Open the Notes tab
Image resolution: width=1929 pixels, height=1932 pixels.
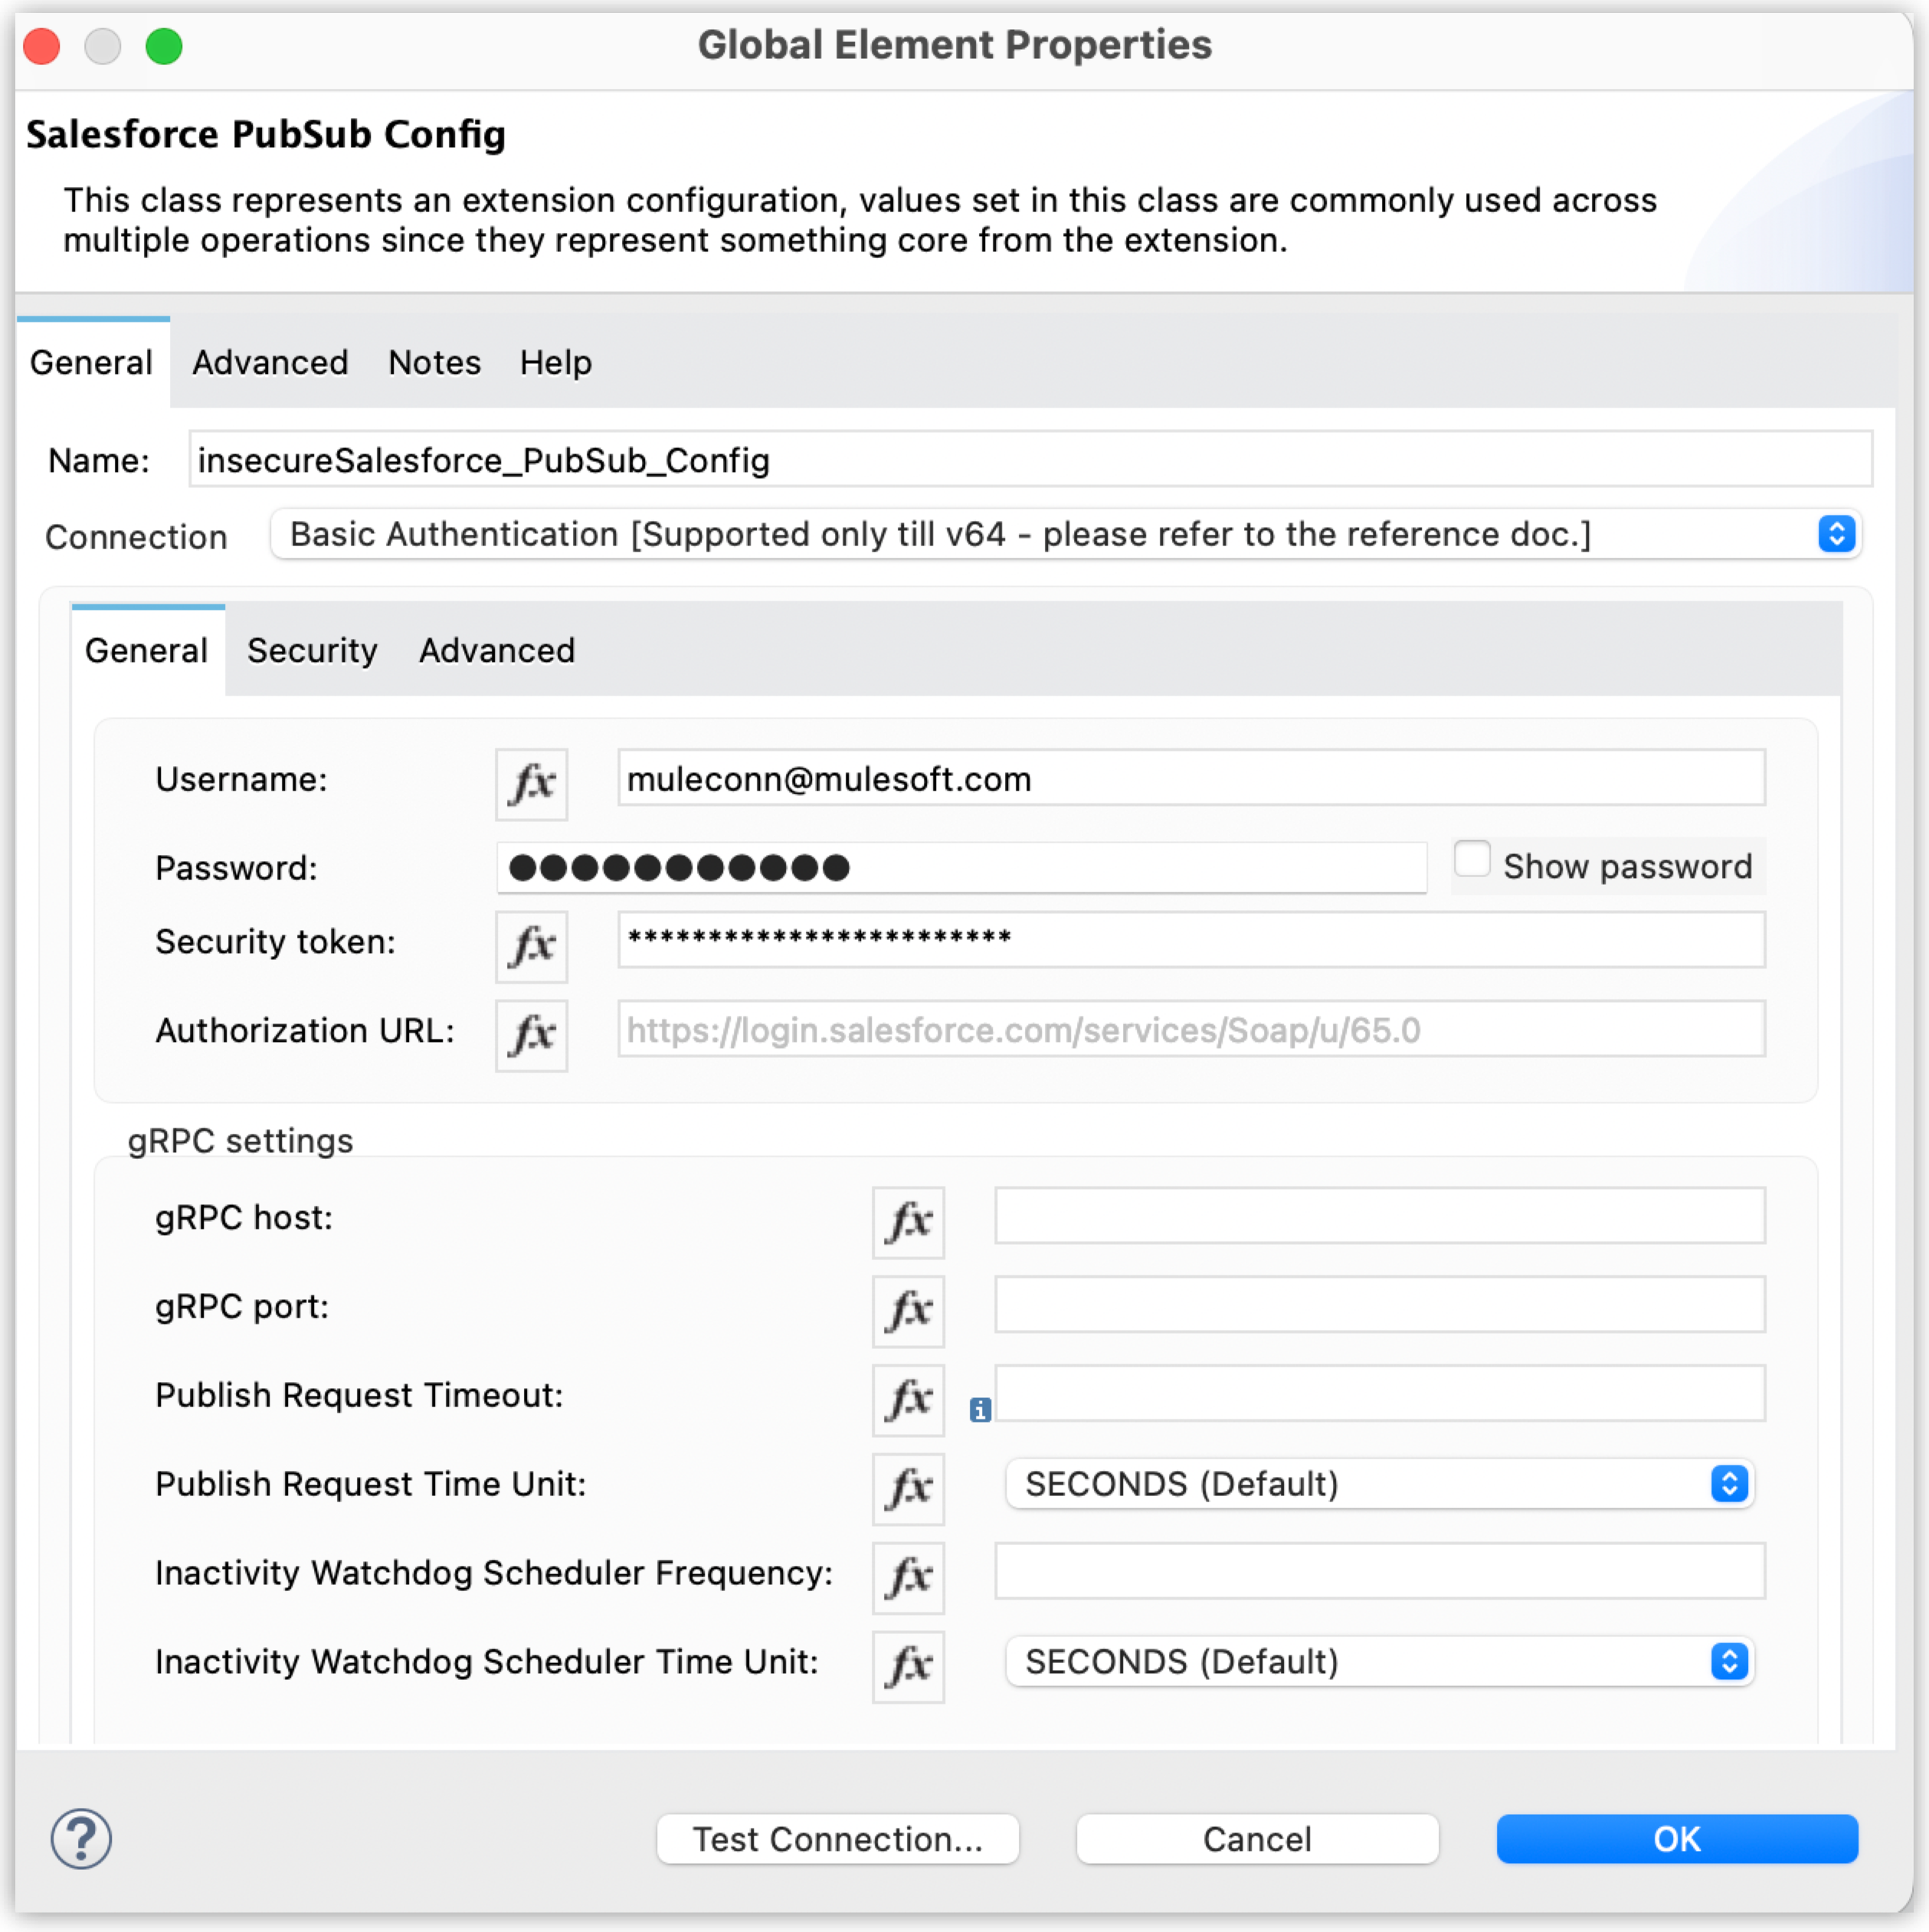tap(434, 363)
